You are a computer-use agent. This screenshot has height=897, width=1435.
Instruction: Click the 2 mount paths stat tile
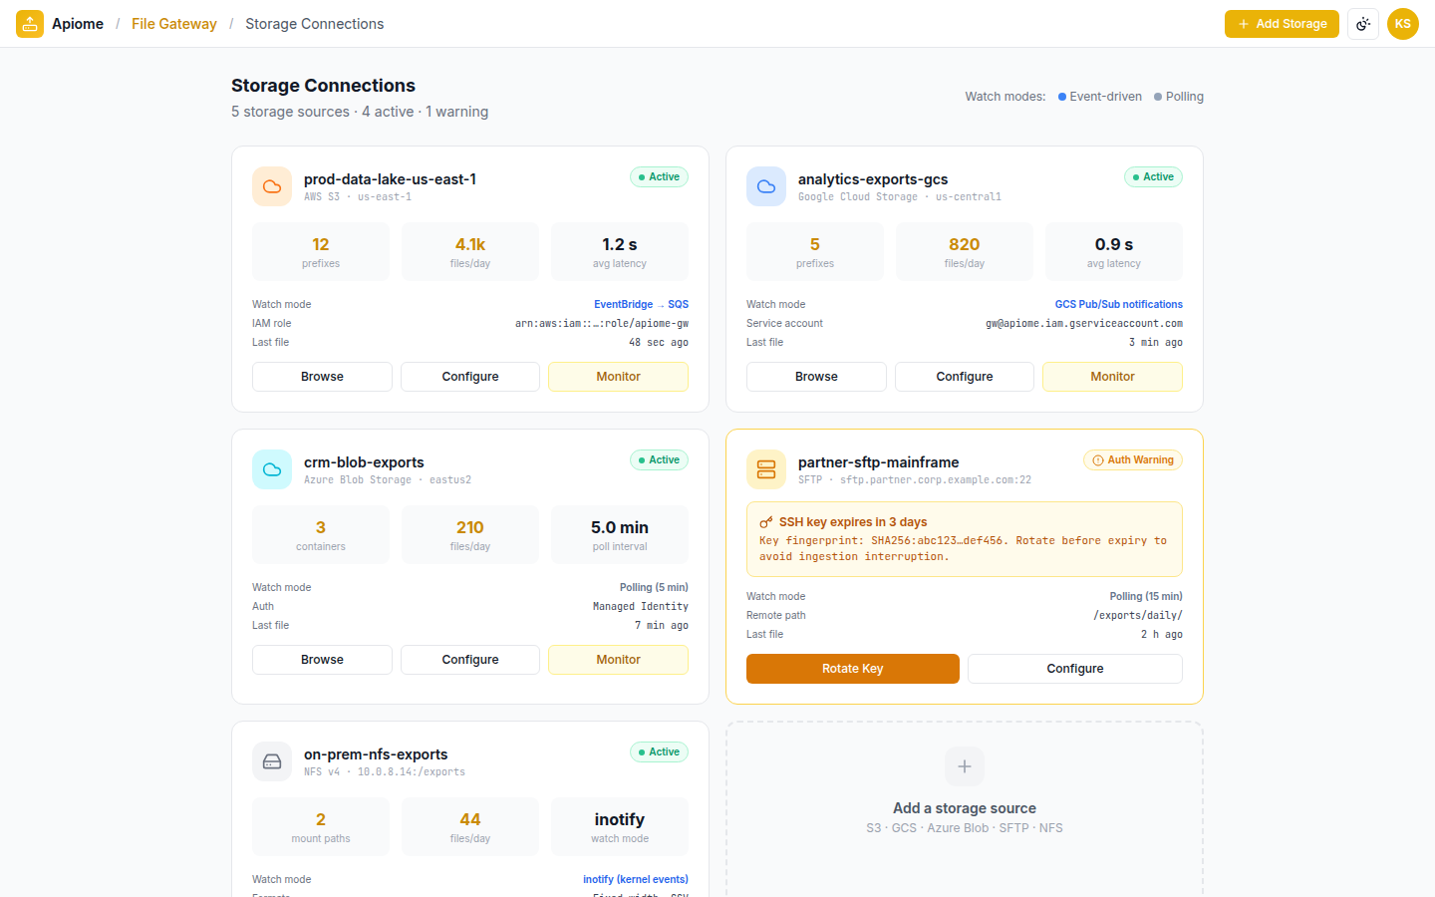tap(321, 826)
